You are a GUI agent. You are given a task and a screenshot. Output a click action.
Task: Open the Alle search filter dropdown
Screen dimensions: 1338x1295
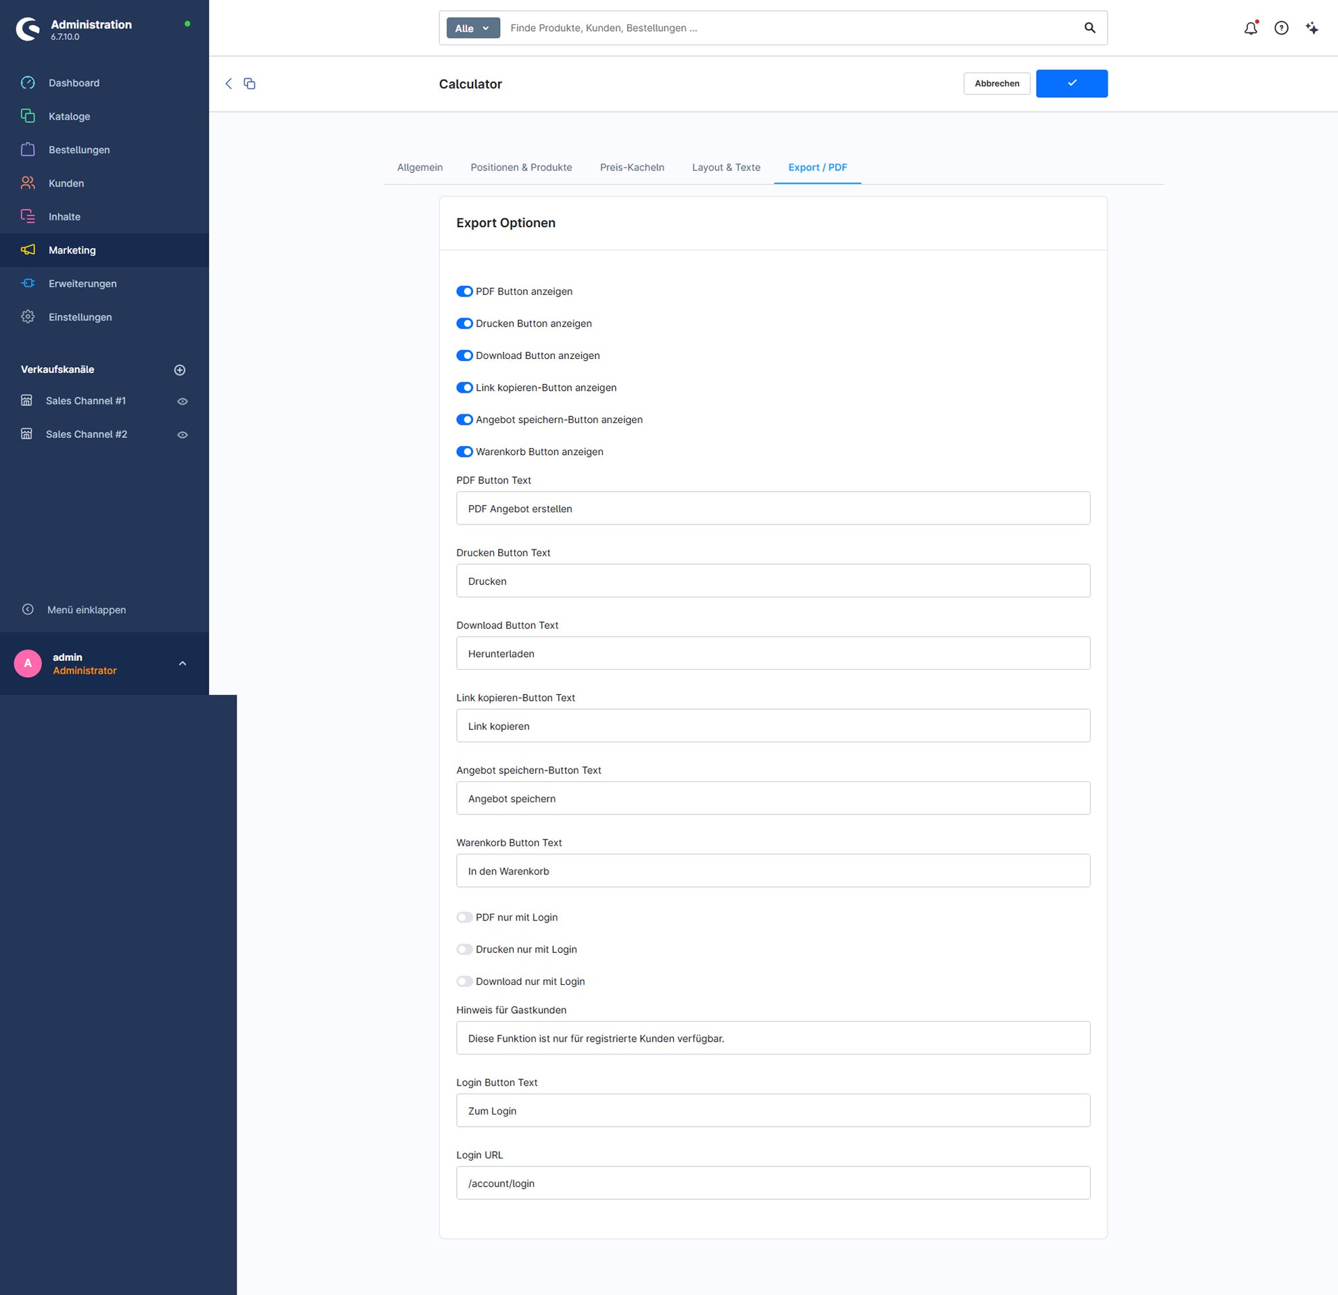tap(472, 28)
